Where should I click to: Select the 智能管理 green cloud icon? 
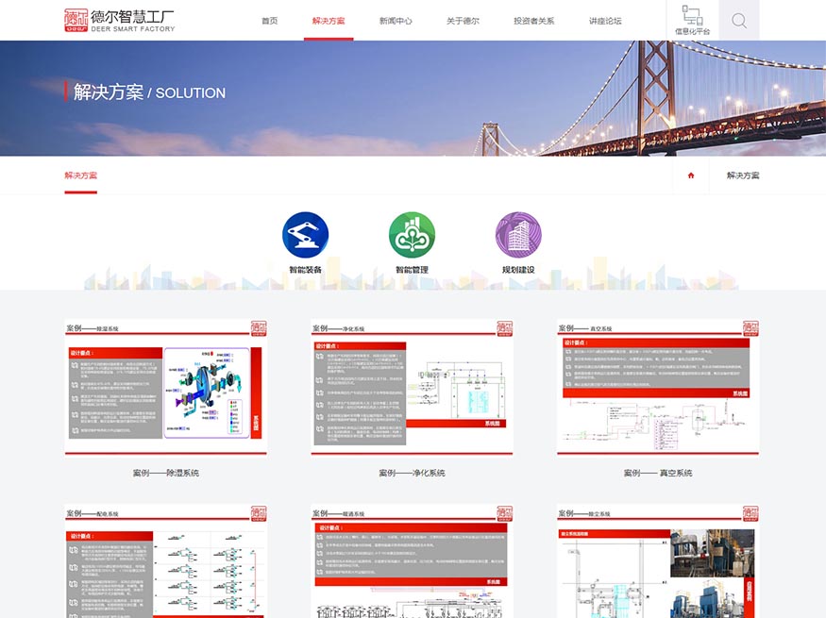coord(412,235)
